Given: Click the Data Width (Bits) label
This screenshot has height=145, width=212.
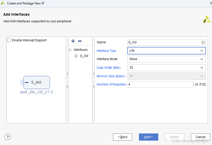Looking at the screenshot, I should click(109, 68).
